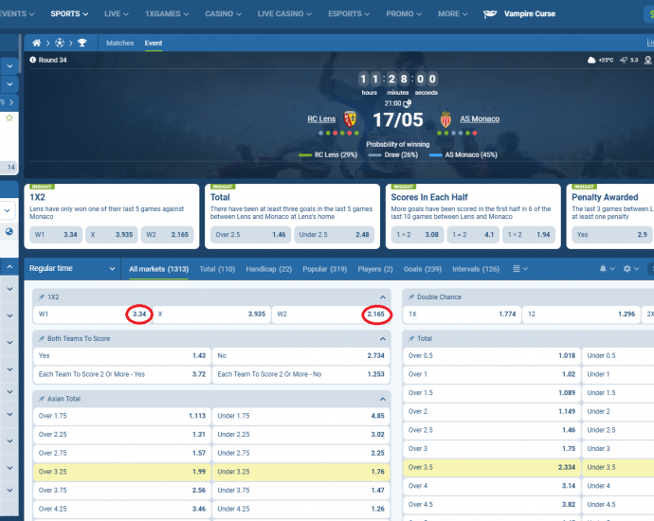Pick Under 2.5 in Total insight card
The height and width of the screenshot is (521, 654).
click(334, 235)
